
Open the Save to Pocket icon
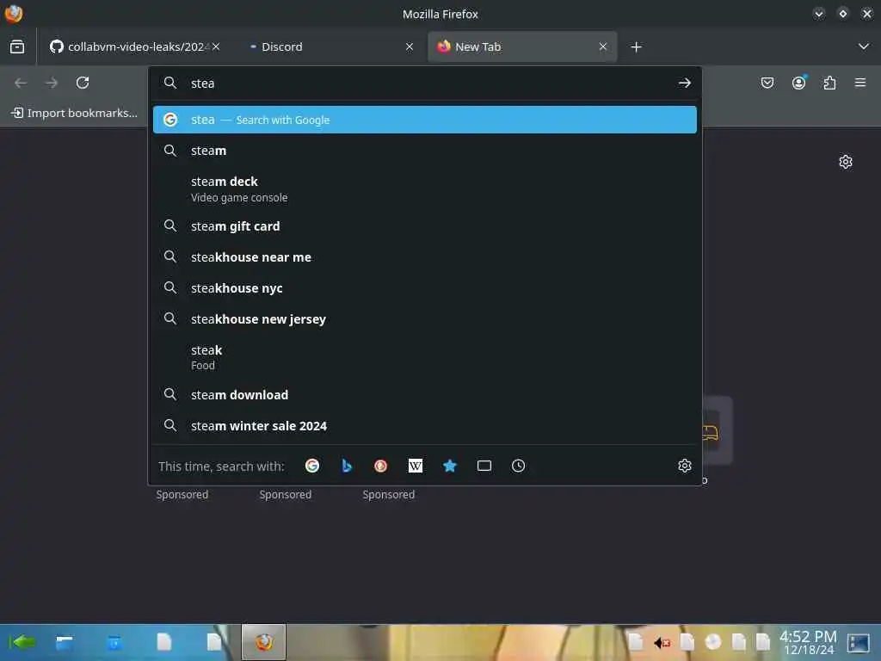[x=767, y=83]
